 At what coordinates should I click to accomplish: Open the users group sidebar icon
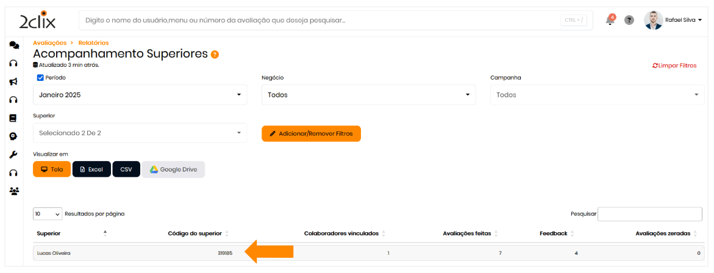14,191
